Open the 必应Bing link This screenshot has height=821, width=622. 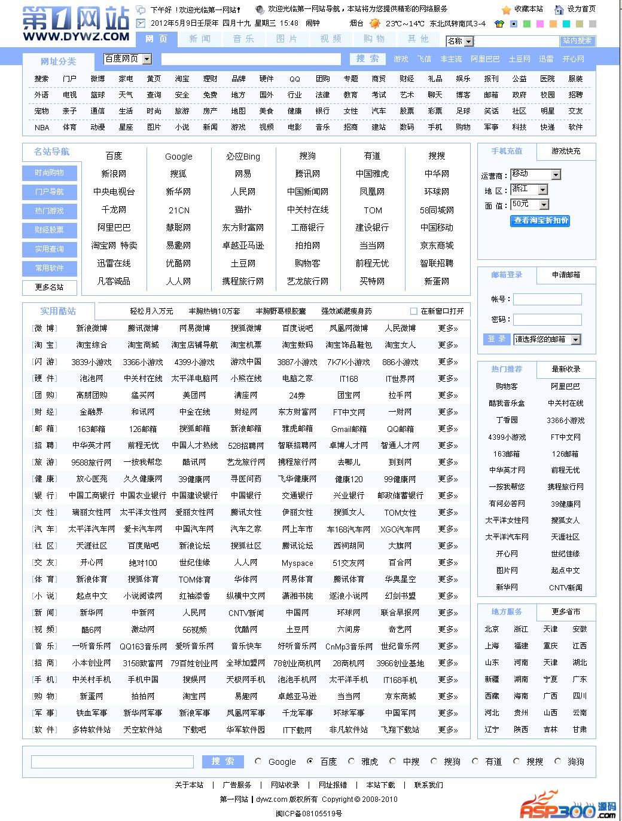(243, 157)
